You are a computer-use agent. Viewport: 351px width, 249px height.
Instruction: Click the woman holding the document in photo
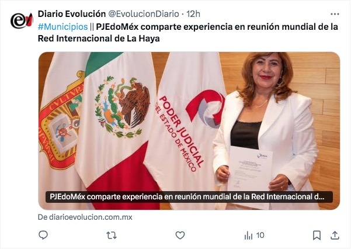pos(266,131)
